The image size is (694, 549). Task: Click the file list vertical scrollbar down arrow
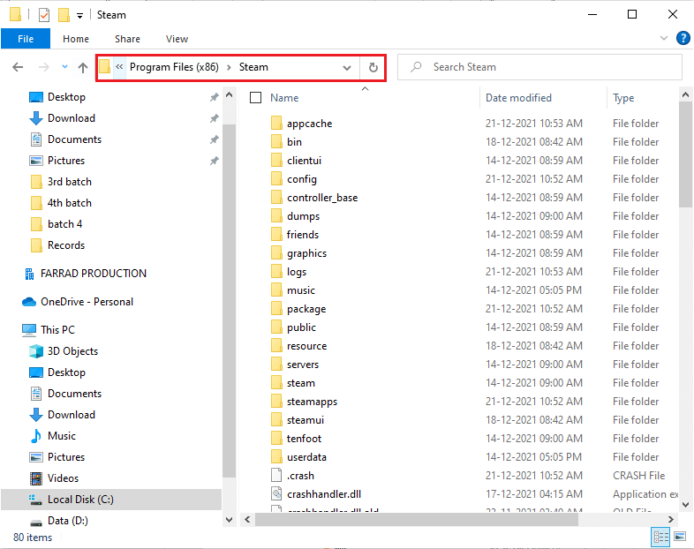click(x=685, y=504)
